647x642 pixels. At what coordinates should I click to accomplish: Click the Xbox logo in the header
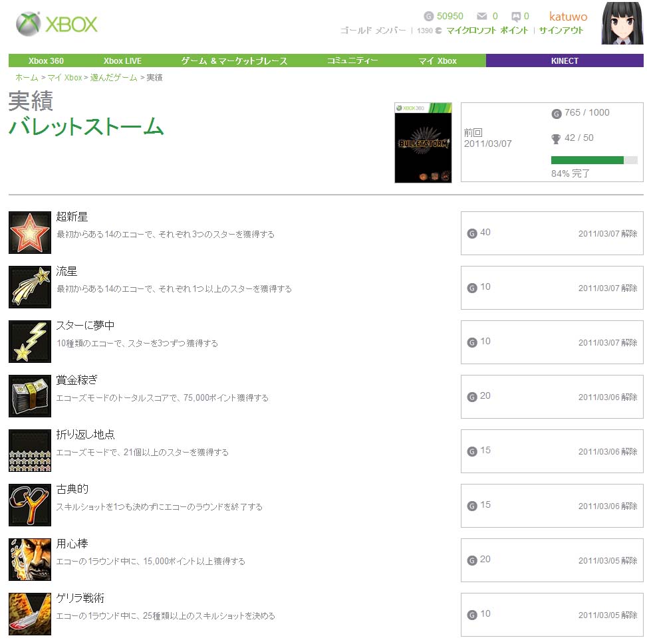57,24
